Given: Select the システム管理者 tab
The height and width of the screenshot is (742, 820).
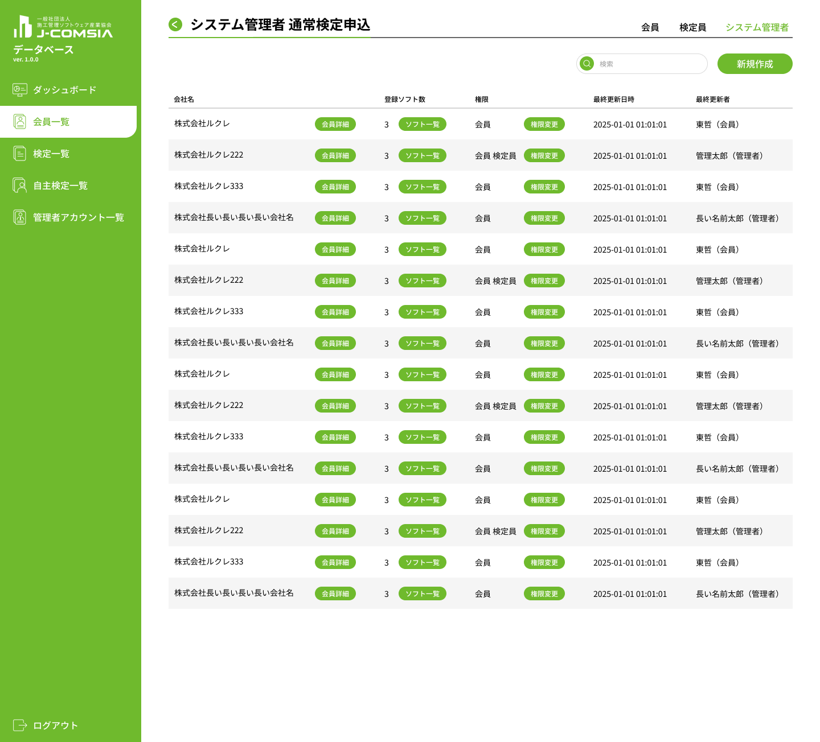Looking at the screenshot, I should (757, 27).
